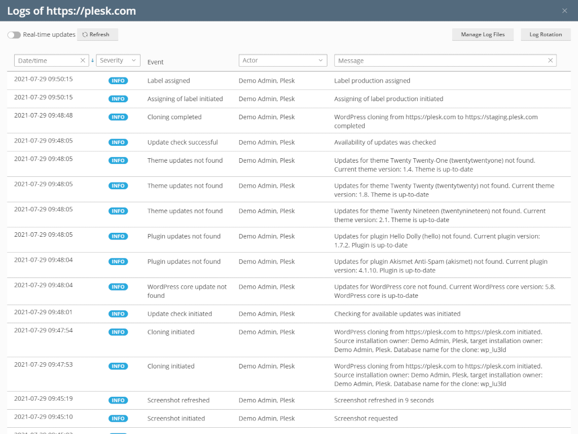Open the Log Rotation settings
The image size is (578, 434).
click(x=545, y=34)
